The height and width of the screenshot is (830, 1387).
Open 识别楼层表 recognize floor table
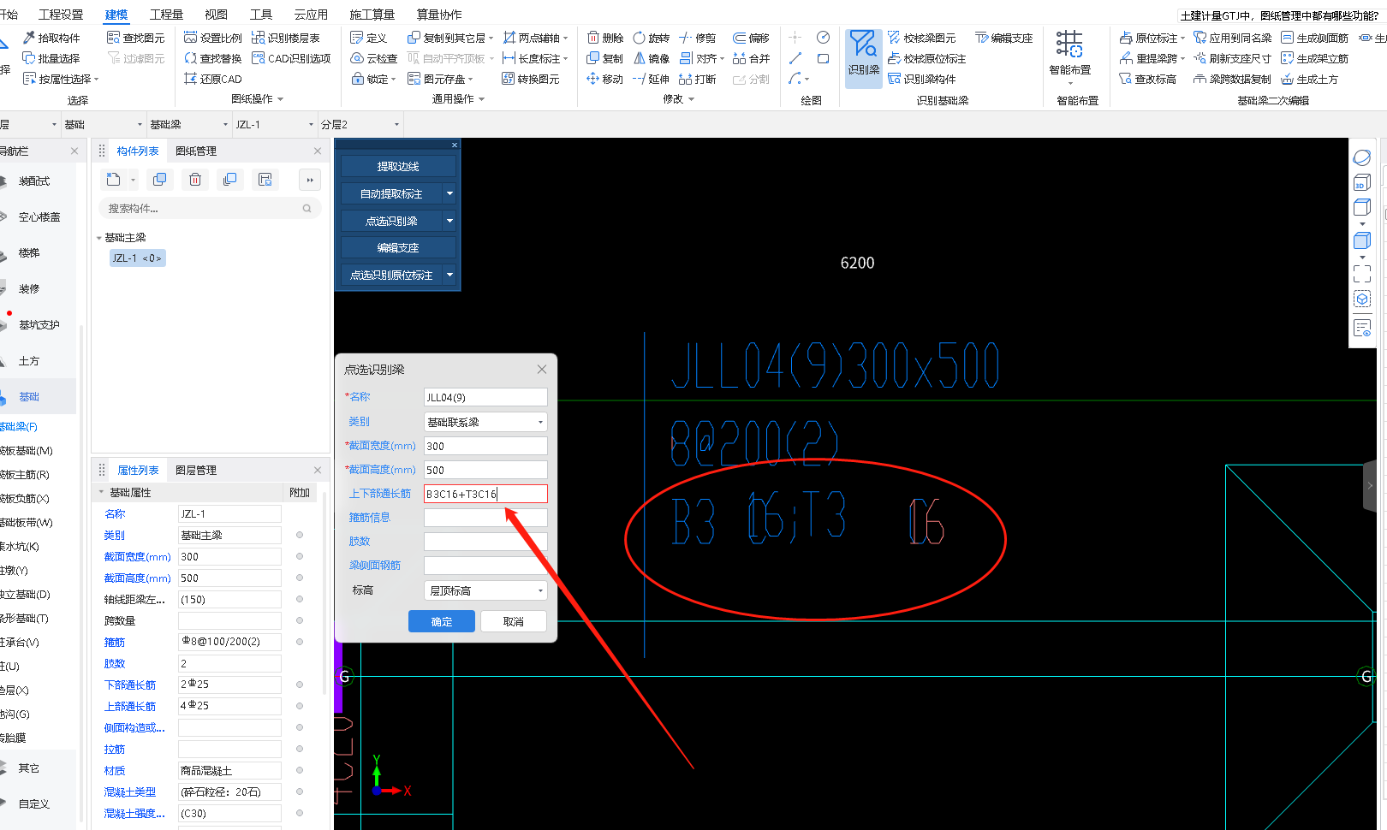(x=285, y=38)
